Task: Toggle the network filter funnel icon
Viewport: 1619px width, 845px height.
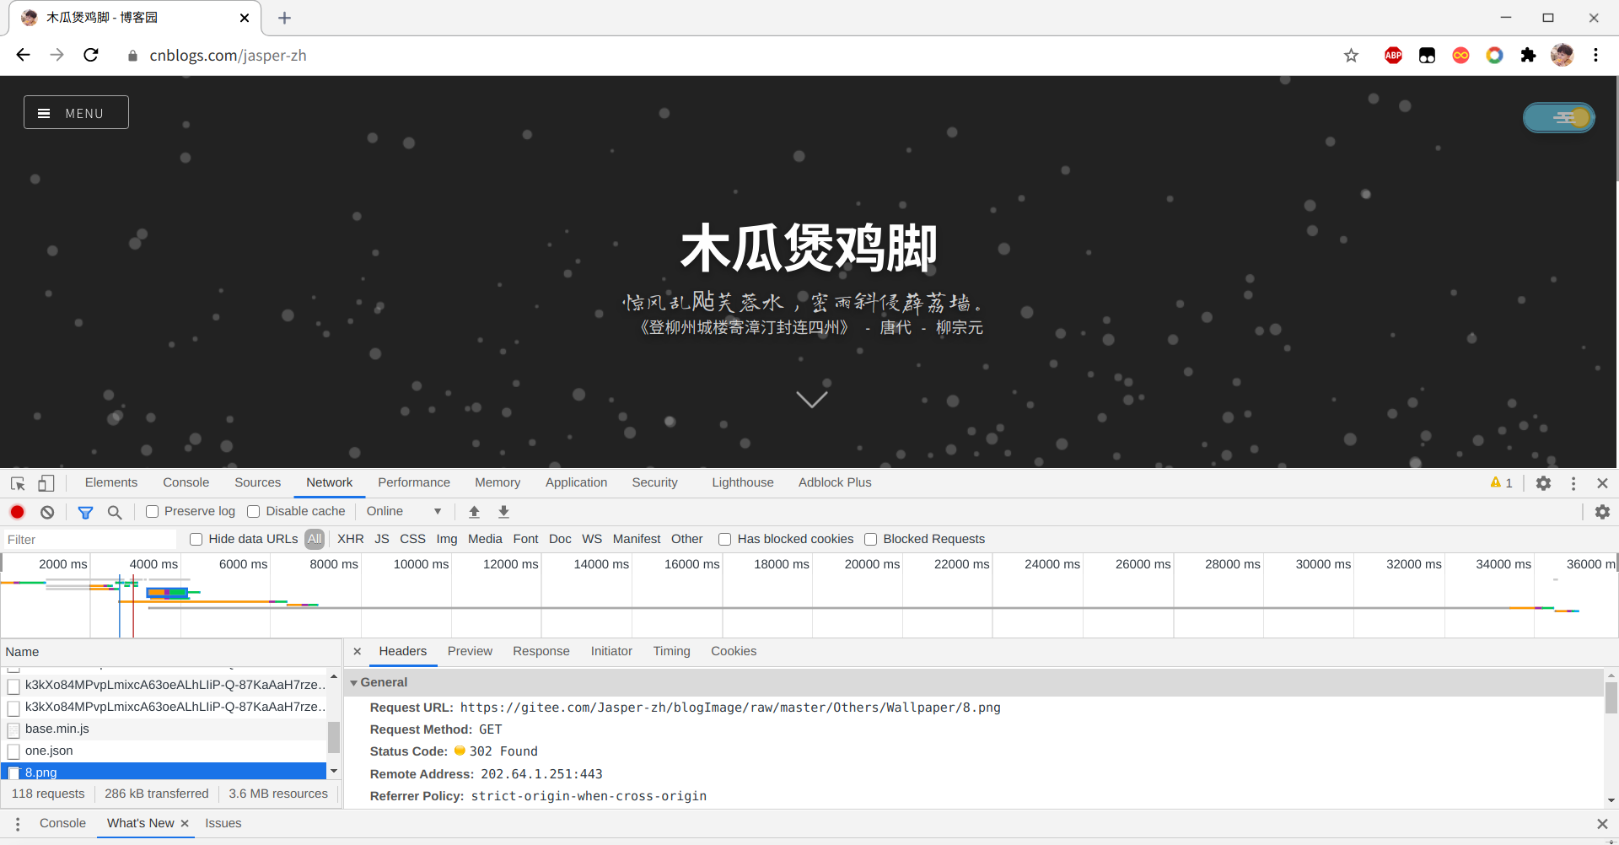Action: click(85, 512)
